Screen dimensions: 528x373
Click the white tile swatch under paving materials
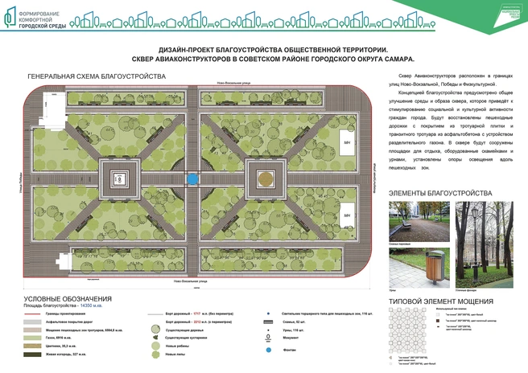click(x=438, y=314)
